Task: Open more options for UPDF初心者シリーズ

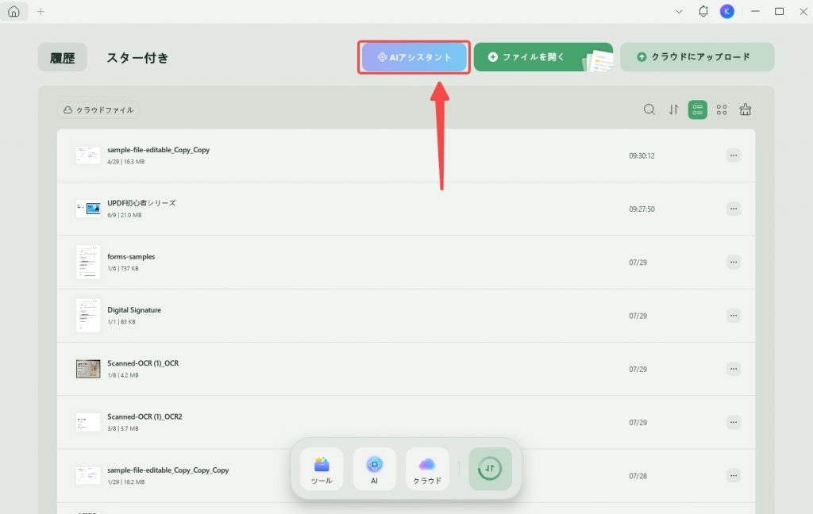Action: click(733, 209)
